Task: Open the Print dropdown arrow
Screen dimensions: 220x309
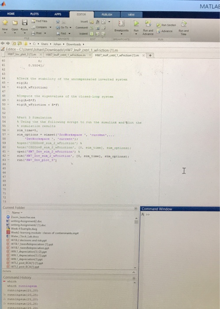Action: click(x=45, y=33)
